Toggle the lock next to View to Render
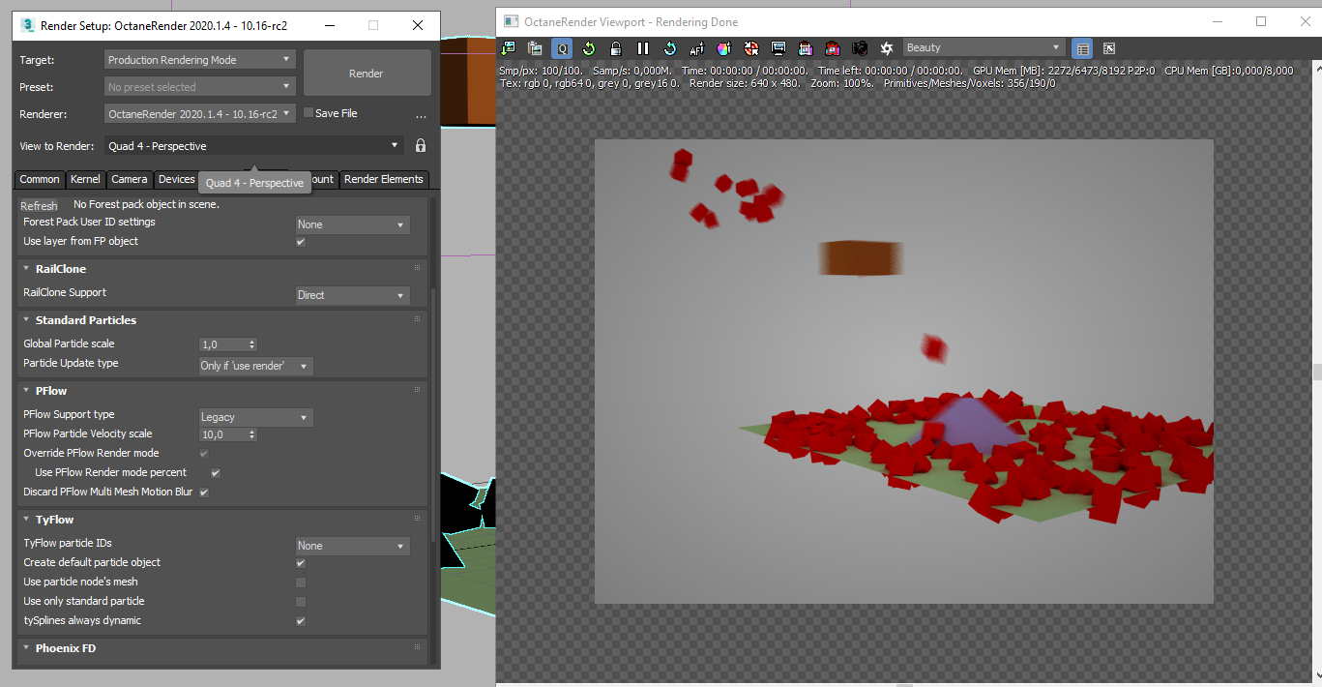 tap(421, 146)
